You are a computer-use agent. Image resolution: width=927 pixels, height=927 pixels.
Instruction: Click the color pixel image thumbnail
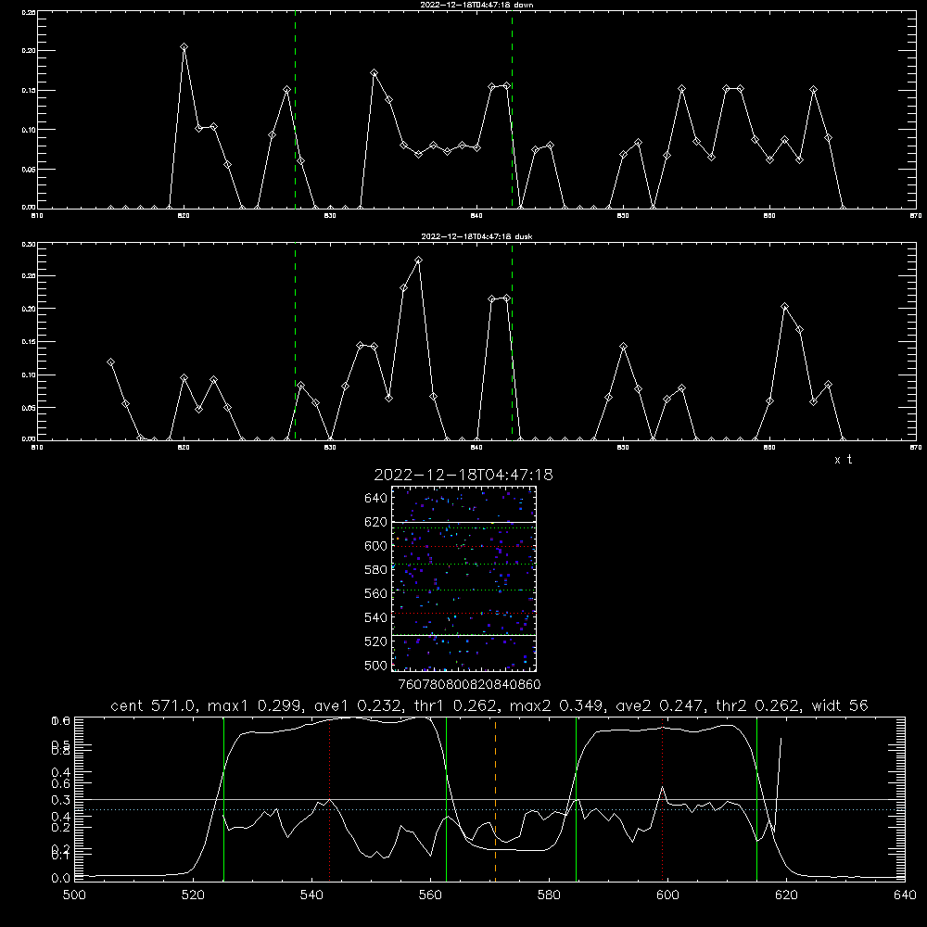point(463,578)
